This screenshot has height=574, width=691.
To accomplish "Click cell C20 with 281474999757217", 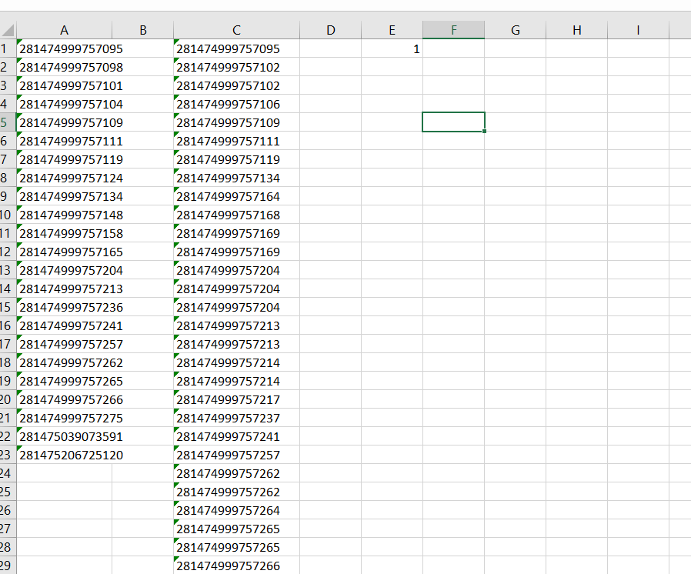I will click(x=237, y=399).
